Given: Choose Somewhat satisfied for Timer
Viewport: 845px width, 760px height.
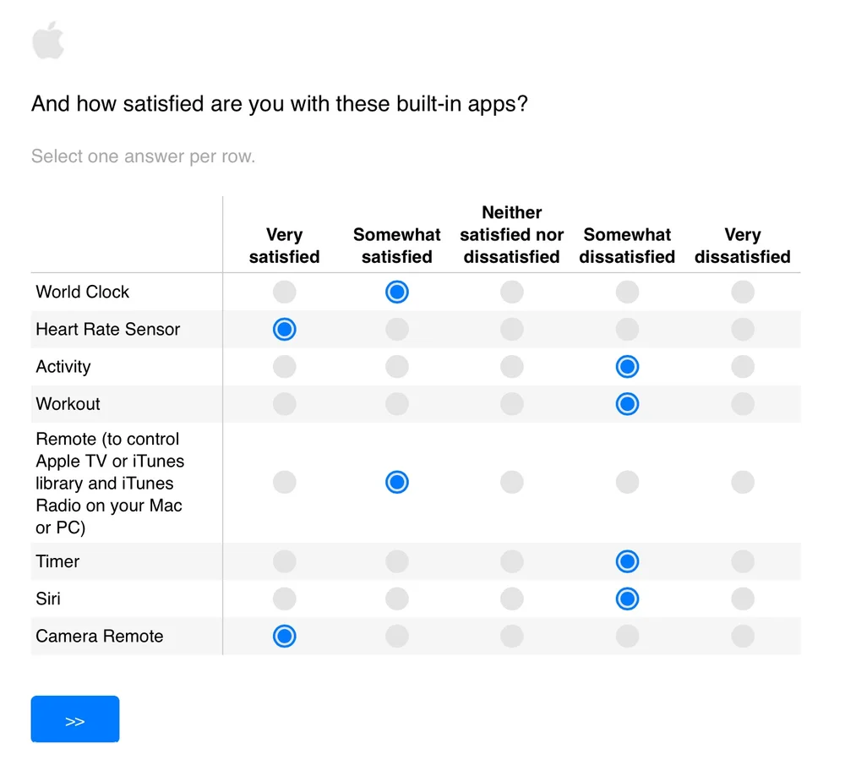Looking at the screenshot, I should tap(397, 561).
